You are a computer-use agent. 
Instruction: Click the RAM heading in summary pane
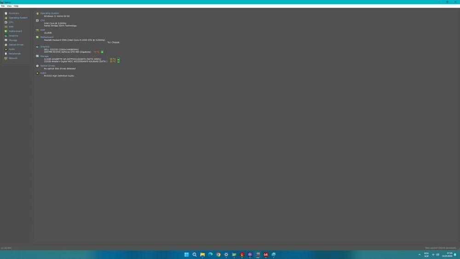click(42, 30)
